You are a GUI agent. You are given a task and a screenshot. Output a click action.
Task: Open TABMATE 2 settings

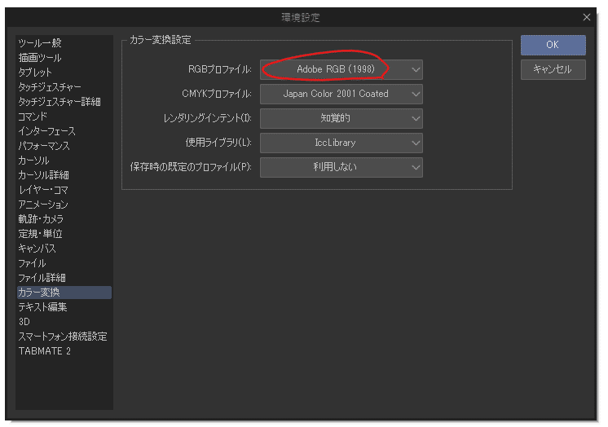[64, 351]
